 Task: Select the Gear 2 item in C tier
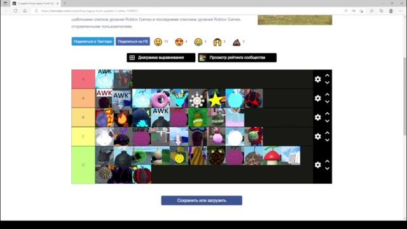click(142, 136)
